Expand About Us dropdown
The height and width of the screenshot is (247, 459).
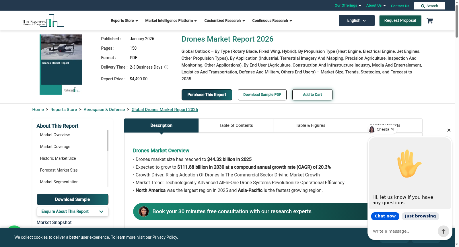click(376, 5)
